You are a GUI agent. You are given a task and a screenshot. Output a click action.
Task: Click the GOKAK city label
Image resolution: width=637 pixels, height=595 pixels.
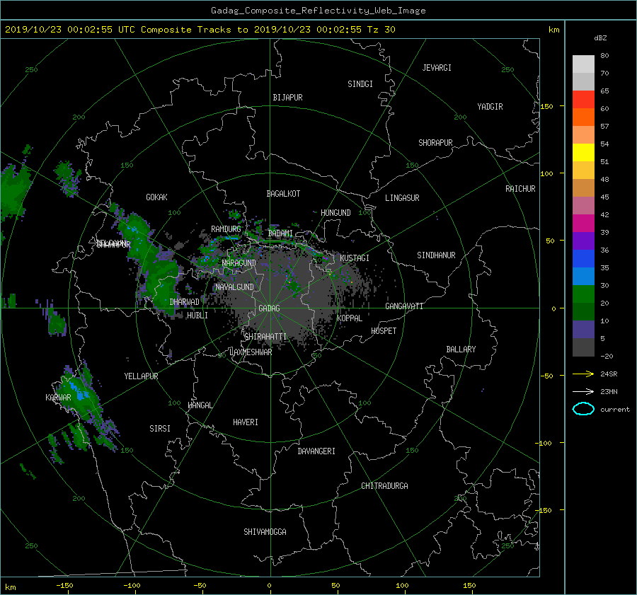[x=156, y=197]
